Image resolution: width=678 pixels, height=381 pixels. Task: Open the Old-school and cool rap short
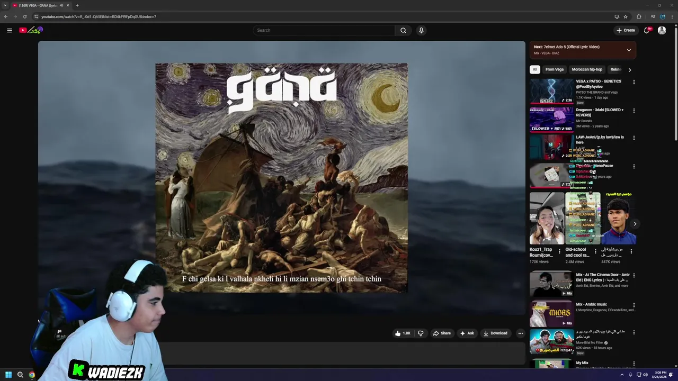583,219
